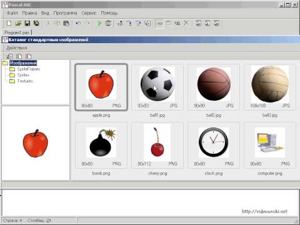Image resolution: width=300 pixels, height=225 pixels.
Task: Click second debug step icon in toolbar
Action: (x=129, y=23)
